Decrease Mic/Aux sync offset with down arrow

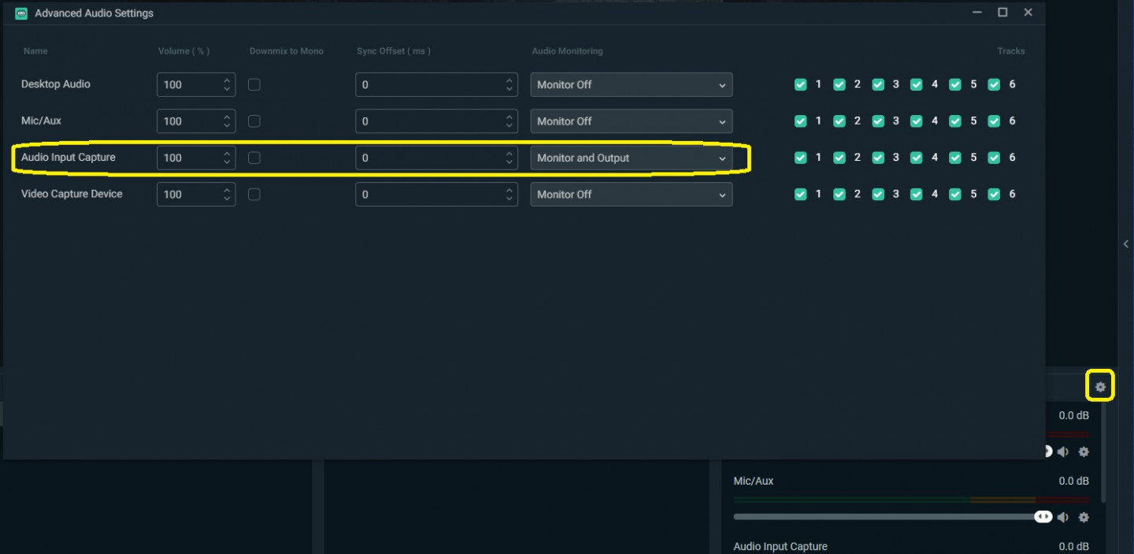510,126
